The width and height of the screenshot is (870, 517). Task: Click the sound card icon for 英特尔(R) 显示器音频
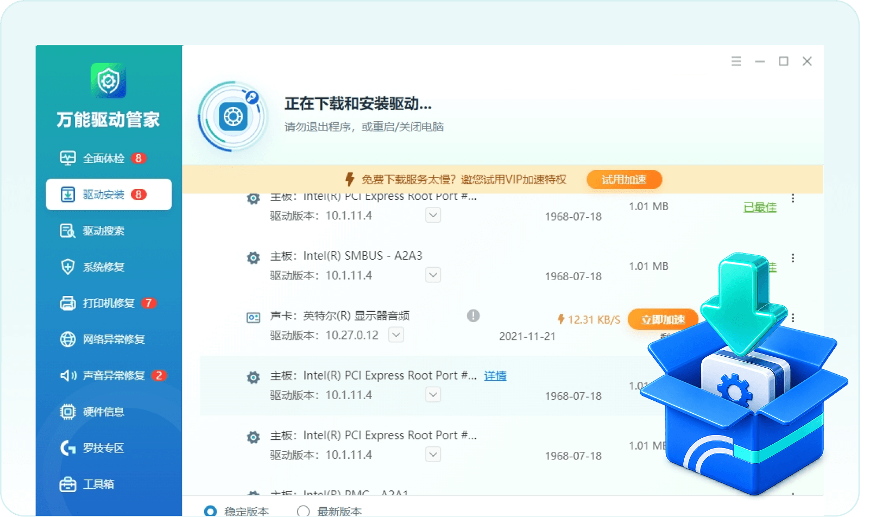pyautogui.click(x=254, y=317)
